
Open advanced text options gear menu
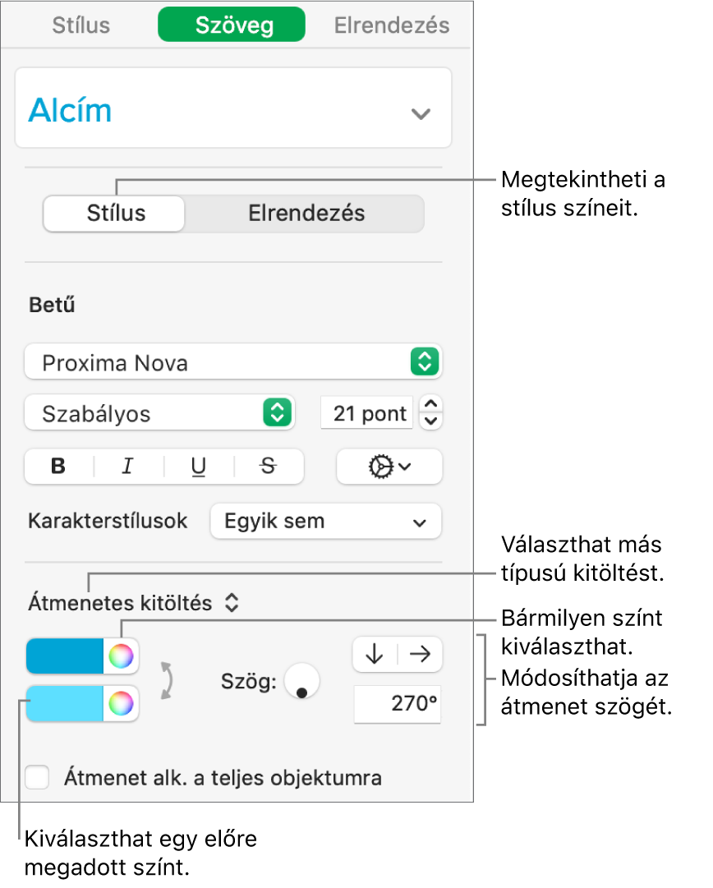(x=389, y=467)
